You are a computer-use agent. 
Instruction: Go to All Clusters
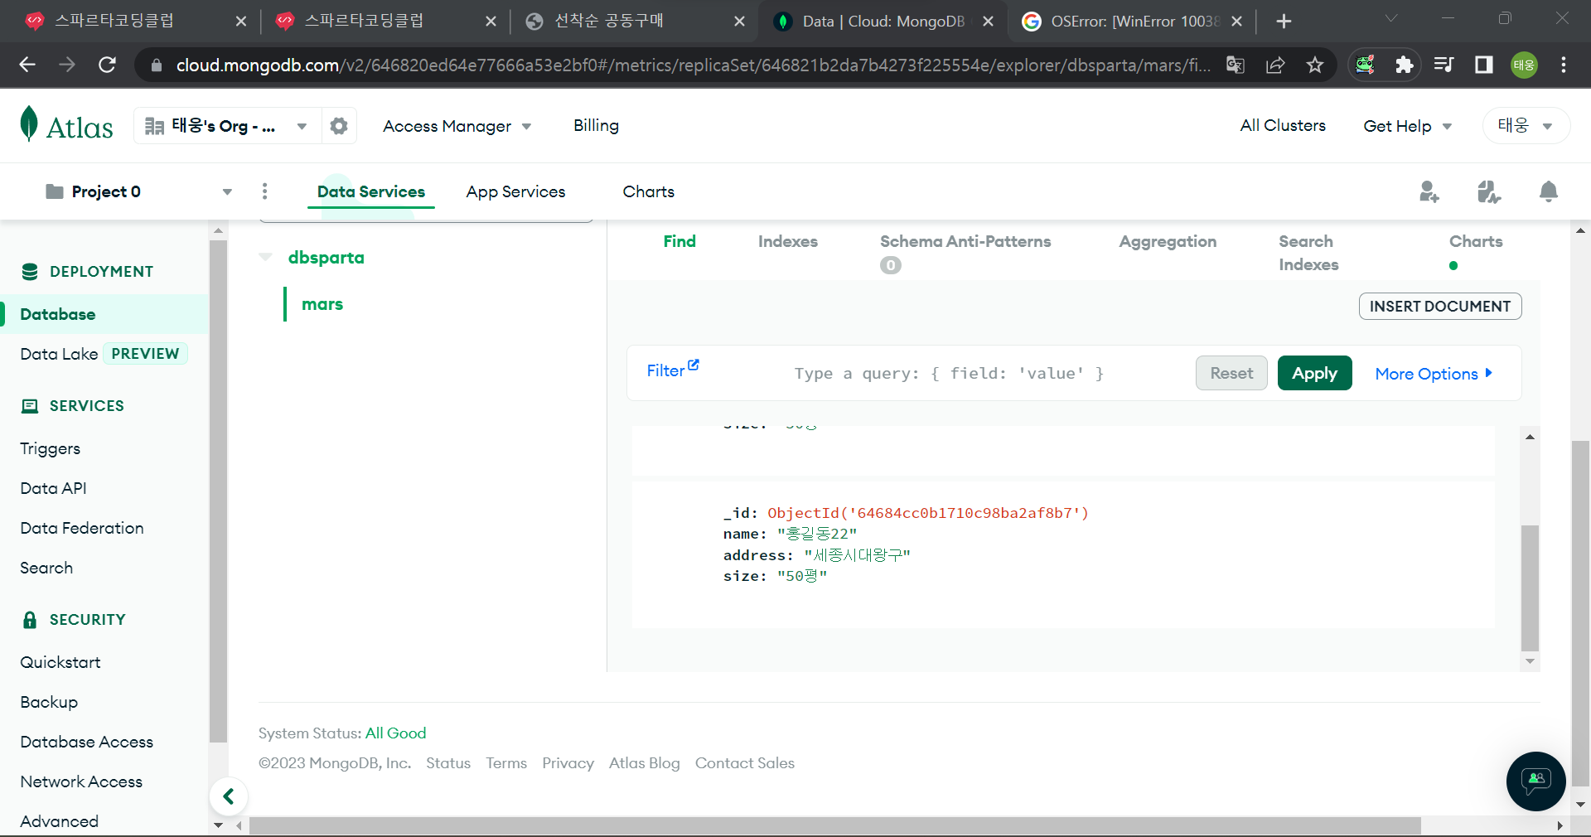[1283, 126]
